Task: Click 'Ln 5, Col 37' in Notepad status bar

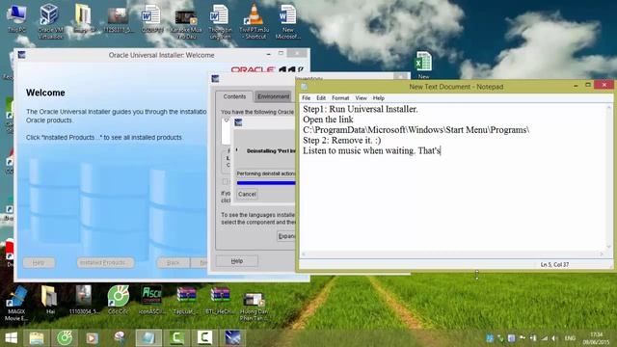Action: pyautogui.click(x=554, y=265)
